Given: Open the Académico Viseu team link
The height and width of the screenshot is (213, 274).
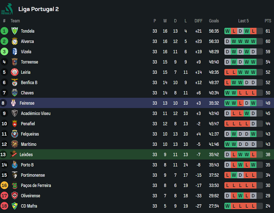Looking at the screenshot, I should coord(33,113).
